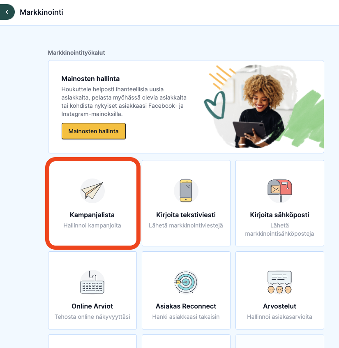Click the target icon for Asiakas Reconnect

click(x=186, y=282)
